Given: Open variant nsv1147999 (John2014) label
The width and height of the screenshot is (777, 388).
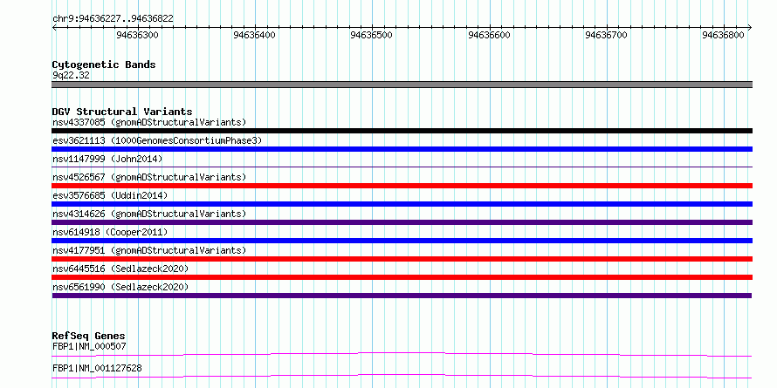Looking at the screenshot, I should tap(107, 159).
